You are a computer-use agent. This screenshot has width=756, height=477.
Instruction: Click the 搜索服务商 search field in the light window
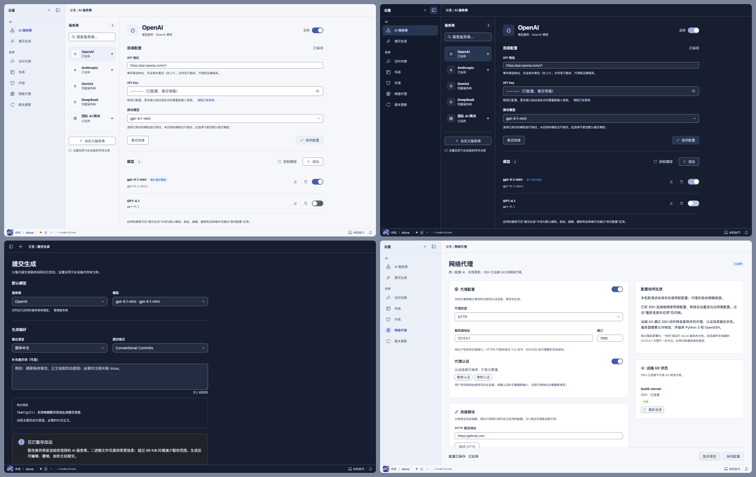(92, 37)
